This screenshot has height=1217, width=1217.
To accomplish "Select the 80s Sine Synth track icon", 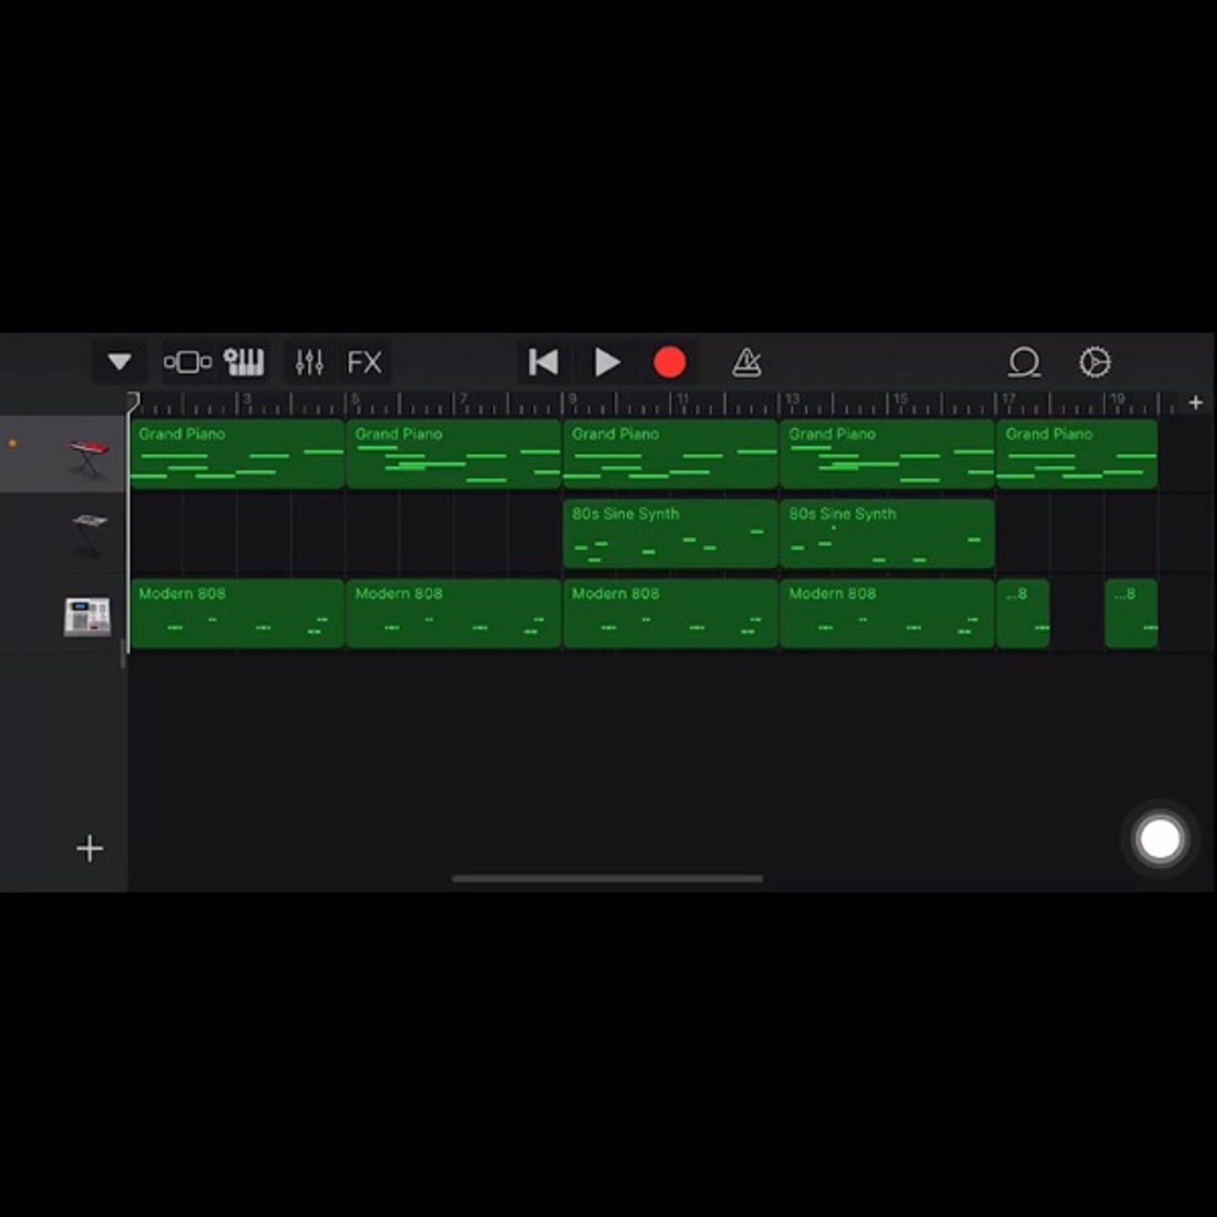I will (x=90, y=532).
